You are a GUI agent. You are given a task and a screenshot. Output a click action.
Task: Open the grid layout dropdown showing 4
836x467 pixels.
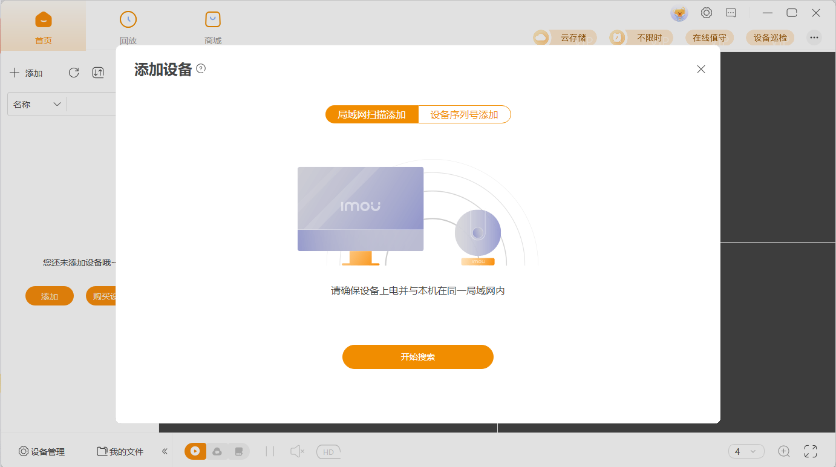(746, 451)
